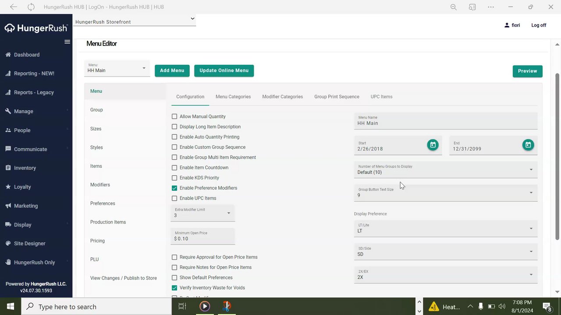The height and width of the screenshot is (315, 561).
Task: Open Number of Menu Groups to Display dropdown
Action: [x=446, y=170]
